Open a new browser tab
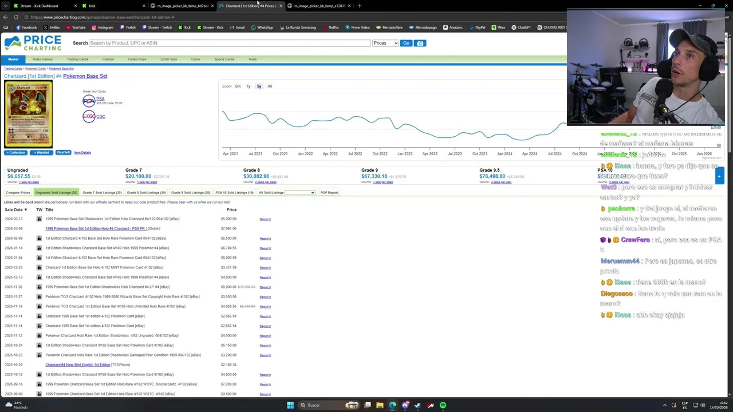The width and height of the screenshot is (733, 412). 359,6
